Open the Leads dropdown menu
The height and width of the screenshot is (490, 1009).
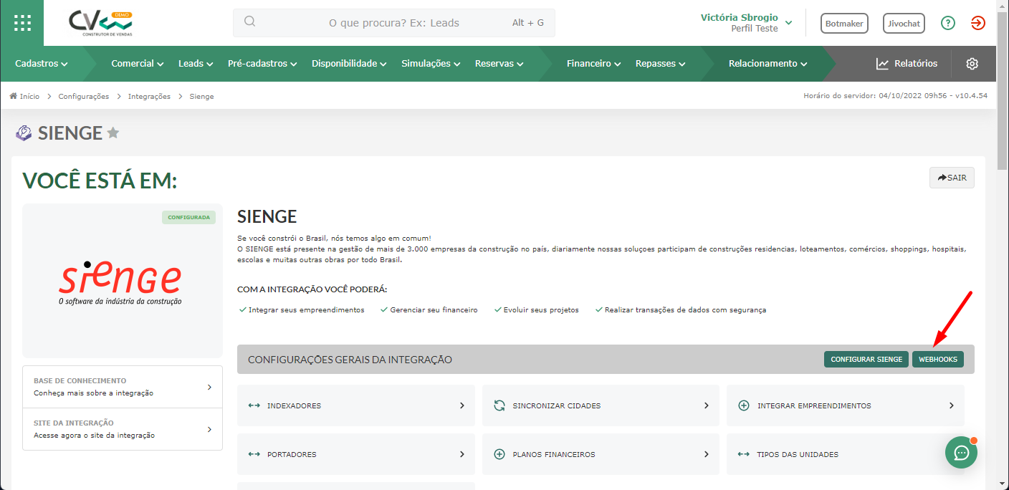click(x=196, y=64)
